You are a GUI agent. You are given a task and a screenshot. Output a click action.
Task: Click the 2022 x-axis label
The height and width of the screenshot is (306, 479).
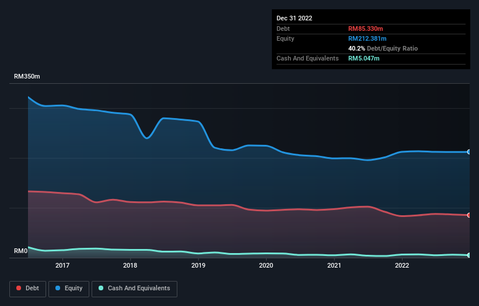pyautogui.click(x=402, y=265)
